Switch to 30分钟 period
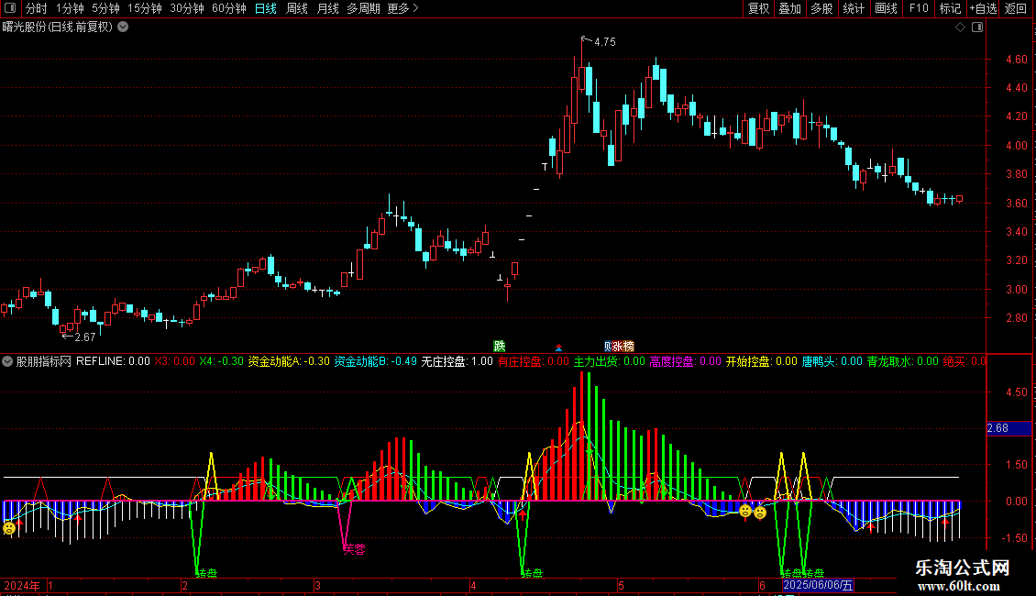The image size is (1036, 596). 187,8
